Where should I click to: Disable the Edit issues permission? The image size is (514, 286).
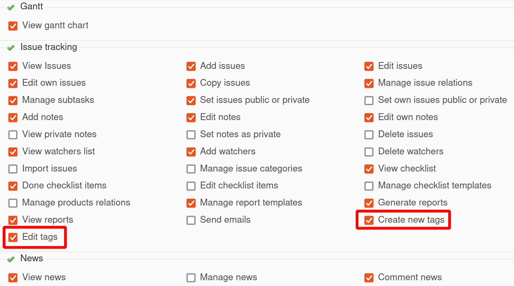click(369, 66)
